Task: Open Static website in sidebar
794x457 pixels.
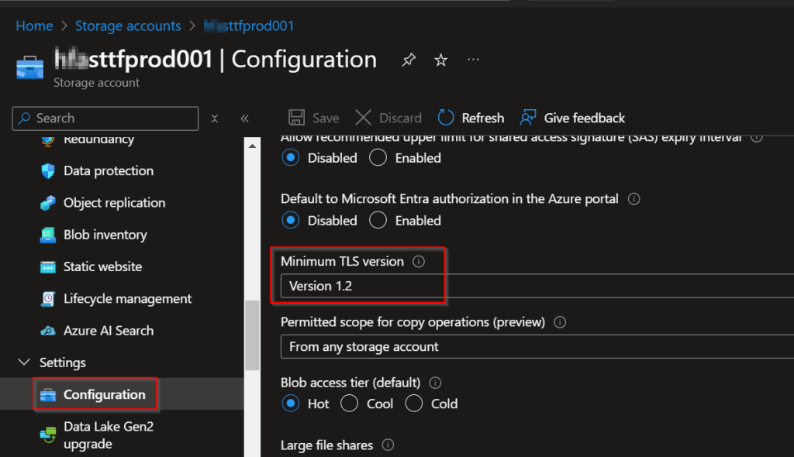Action: coord(103,266)
